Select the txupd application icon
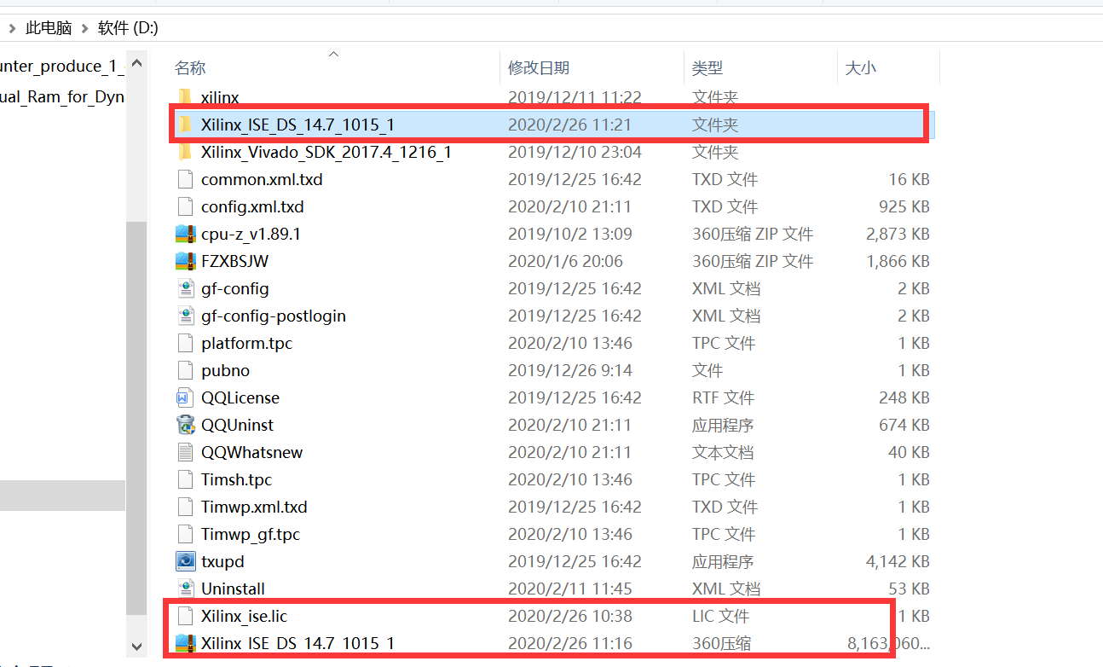Screen dimensions: 1103x667 [x=185, y=561]
